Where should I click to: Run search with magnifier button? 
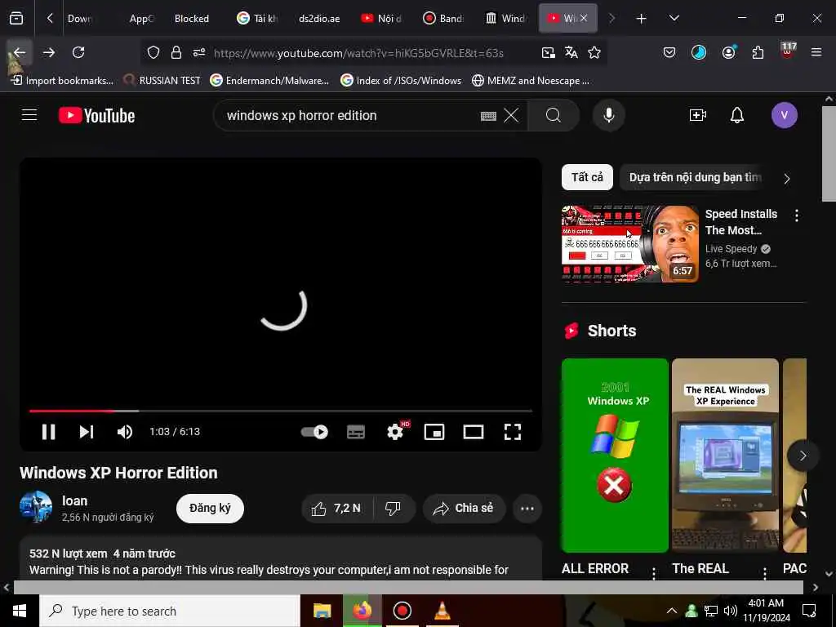[x=554, y=115]
